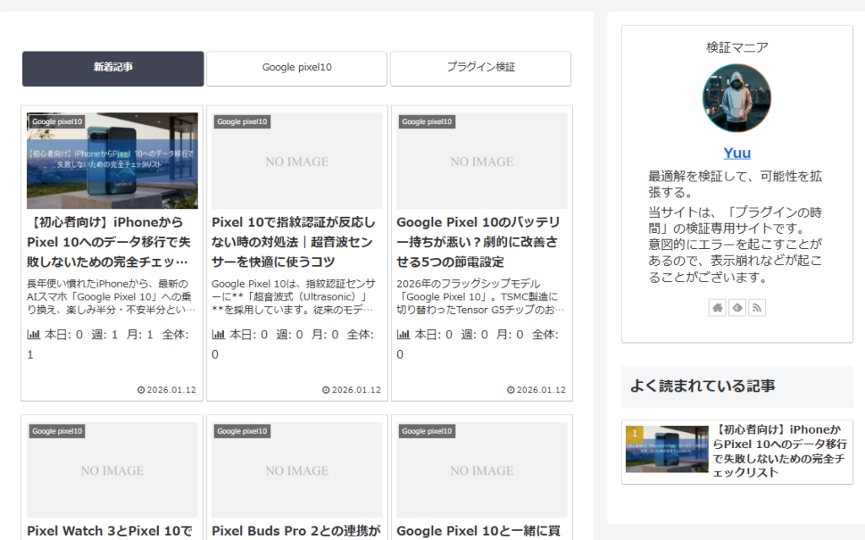Open the iPhone to Pixel 10 migration article title
Image resolution: width=865 pixels, height=540 pixels.
click(112, 241)
